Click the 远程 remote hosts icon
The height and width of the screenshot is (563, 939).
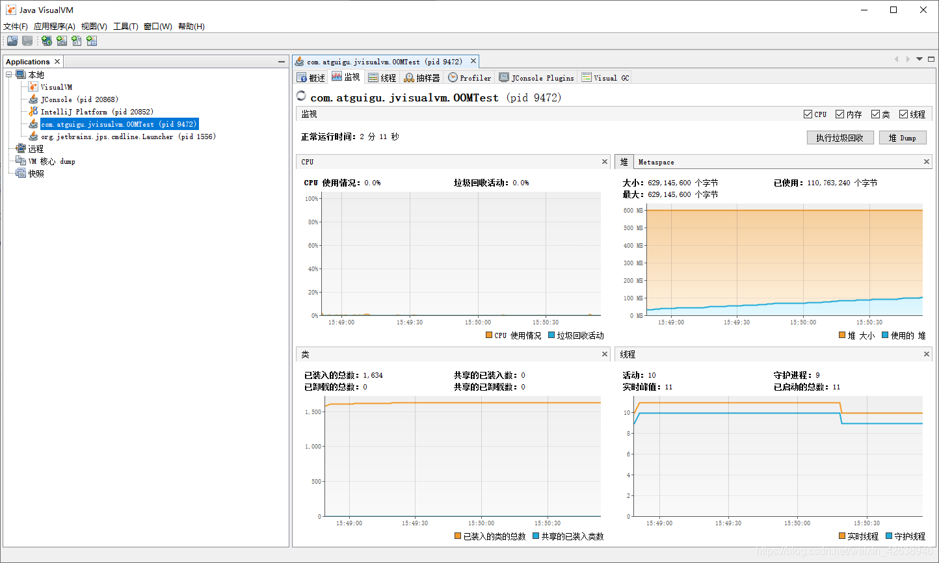pos(21,148)
